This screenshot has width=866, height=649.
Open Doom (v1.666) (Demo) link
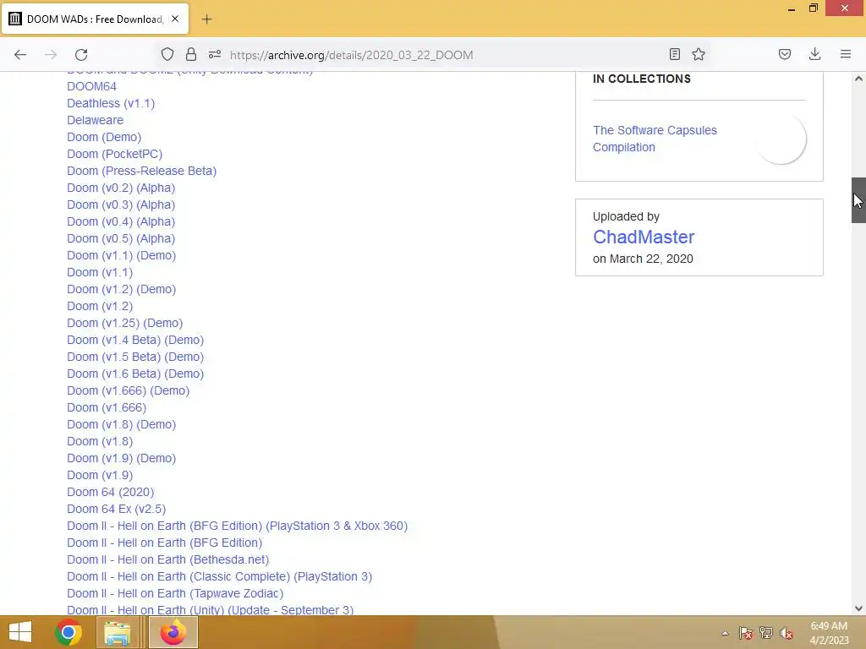pos(129,390)
